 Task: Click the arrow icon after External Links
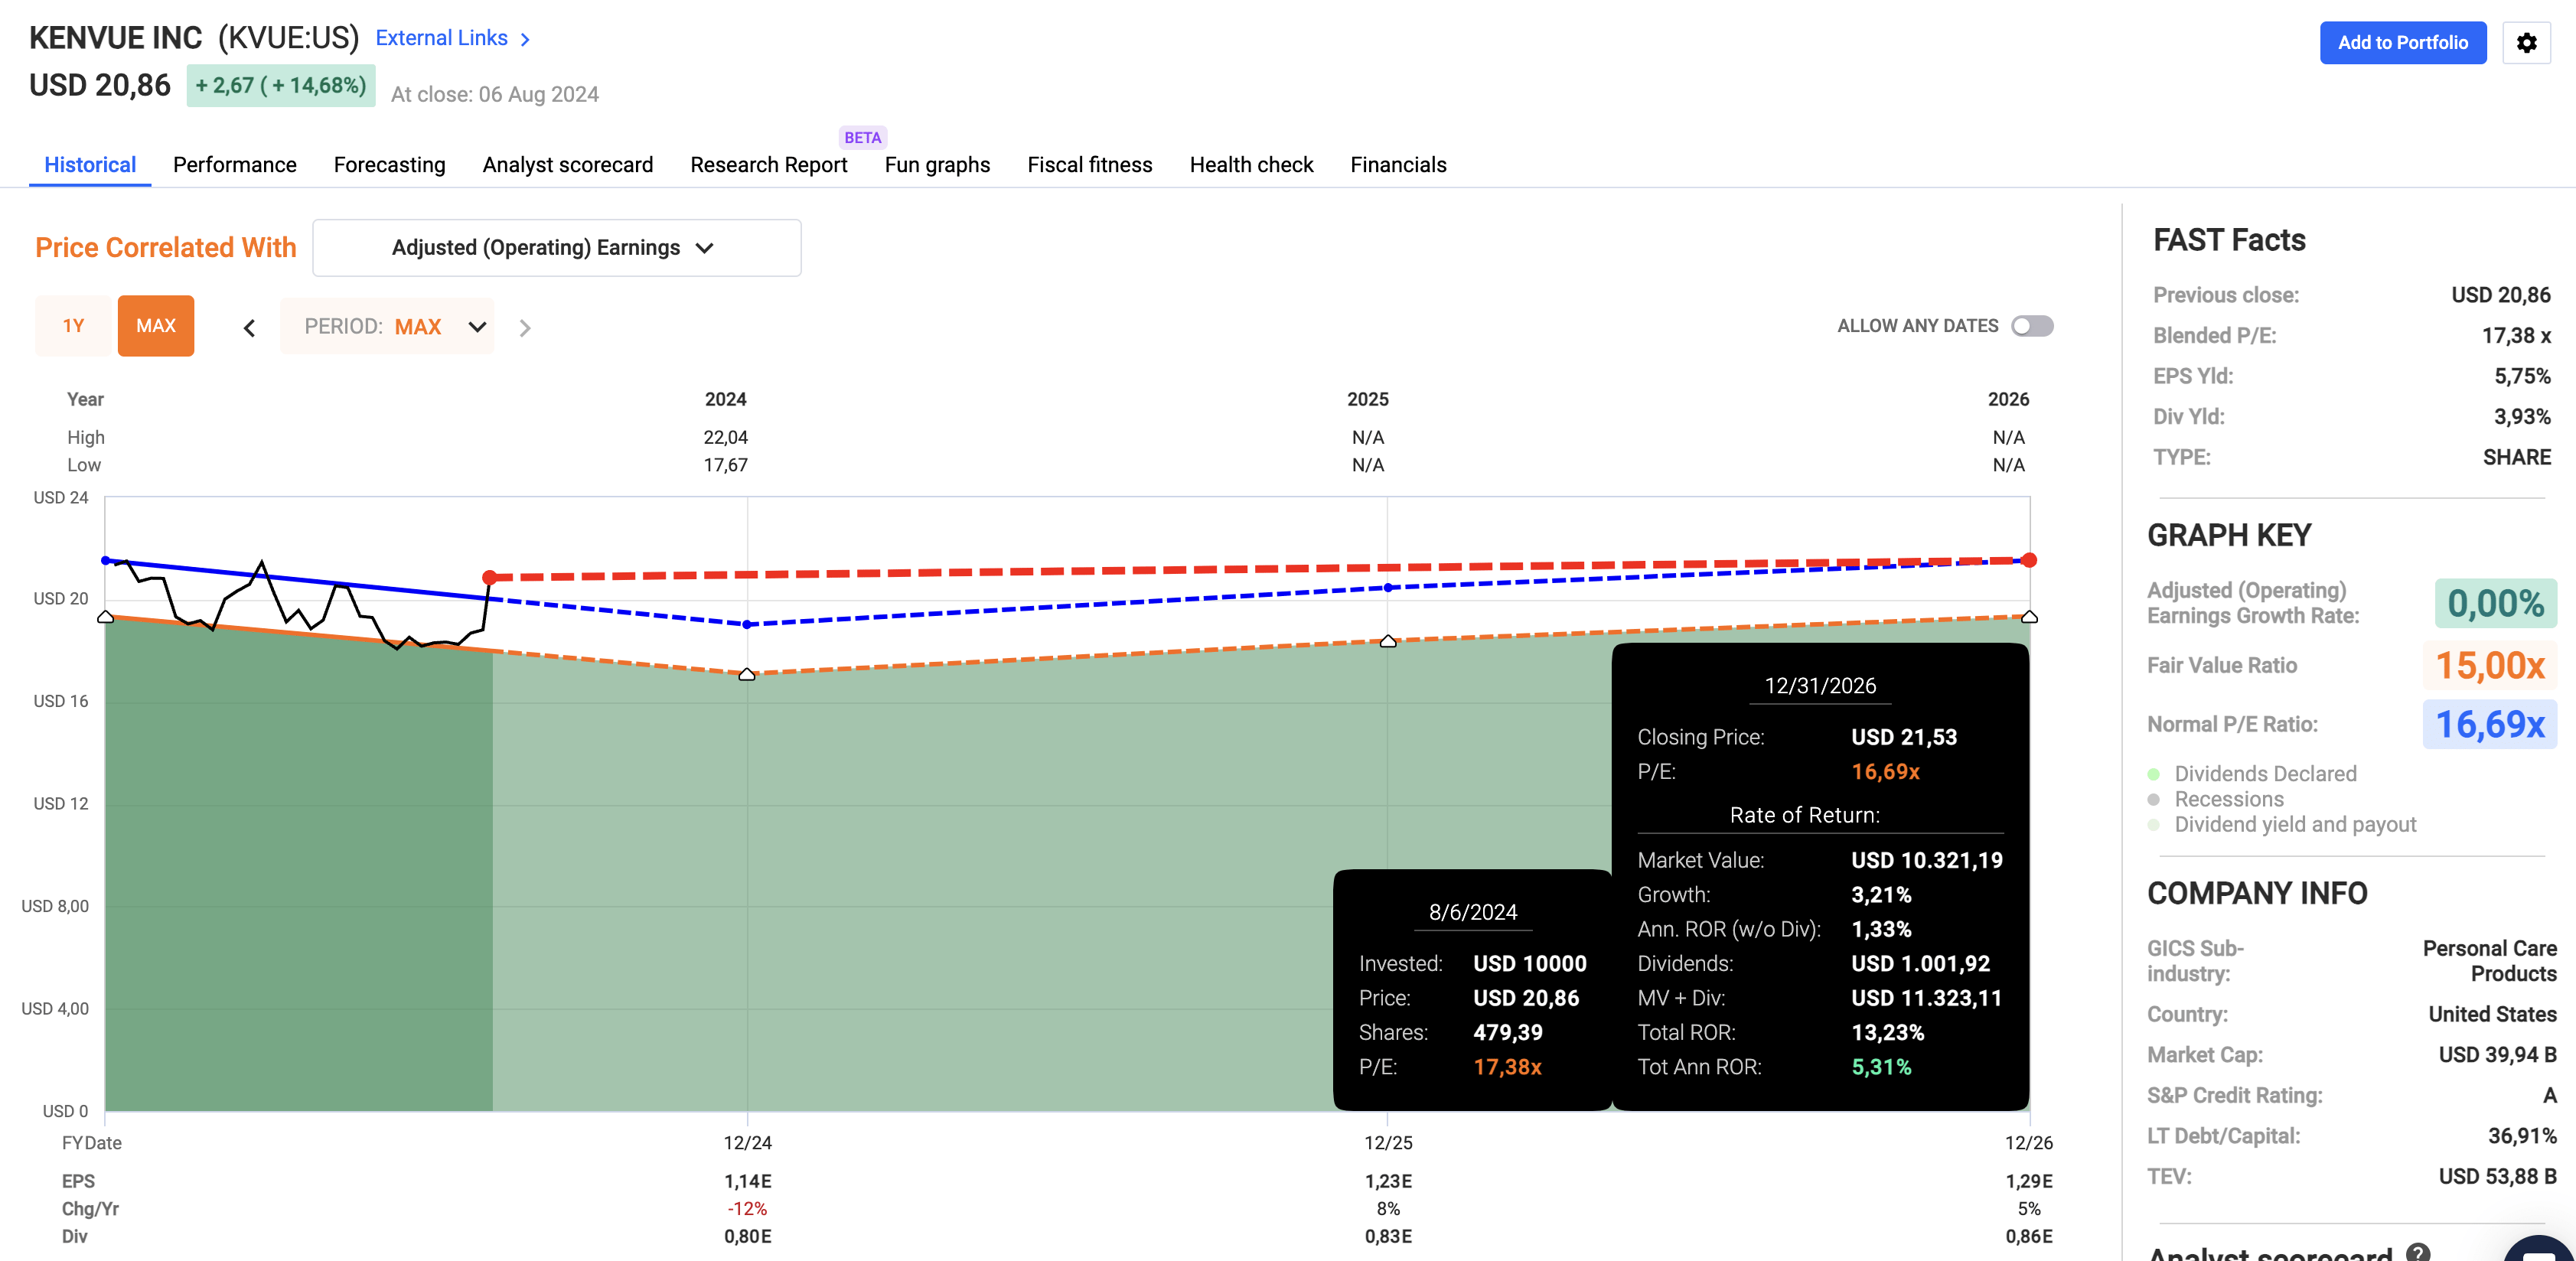[x=524, y=38]
